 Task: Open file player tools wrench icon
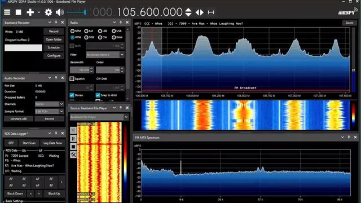point(73,155)
